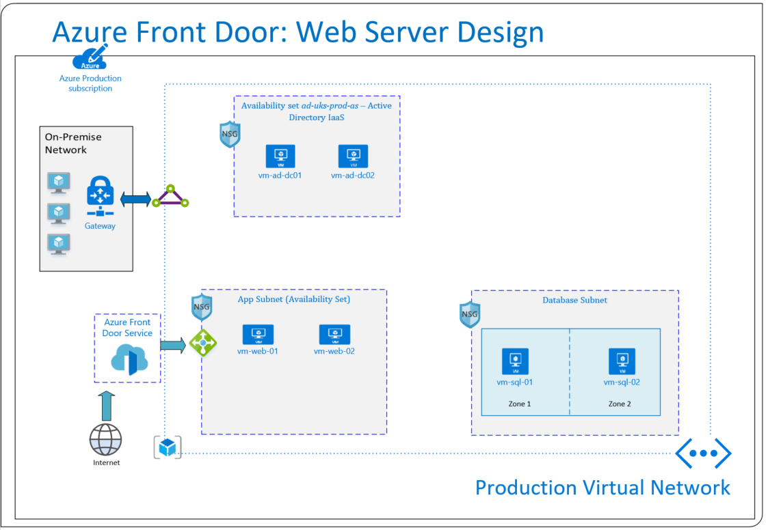Select the Production Virtual Network icon

click(x=703, y=454)
